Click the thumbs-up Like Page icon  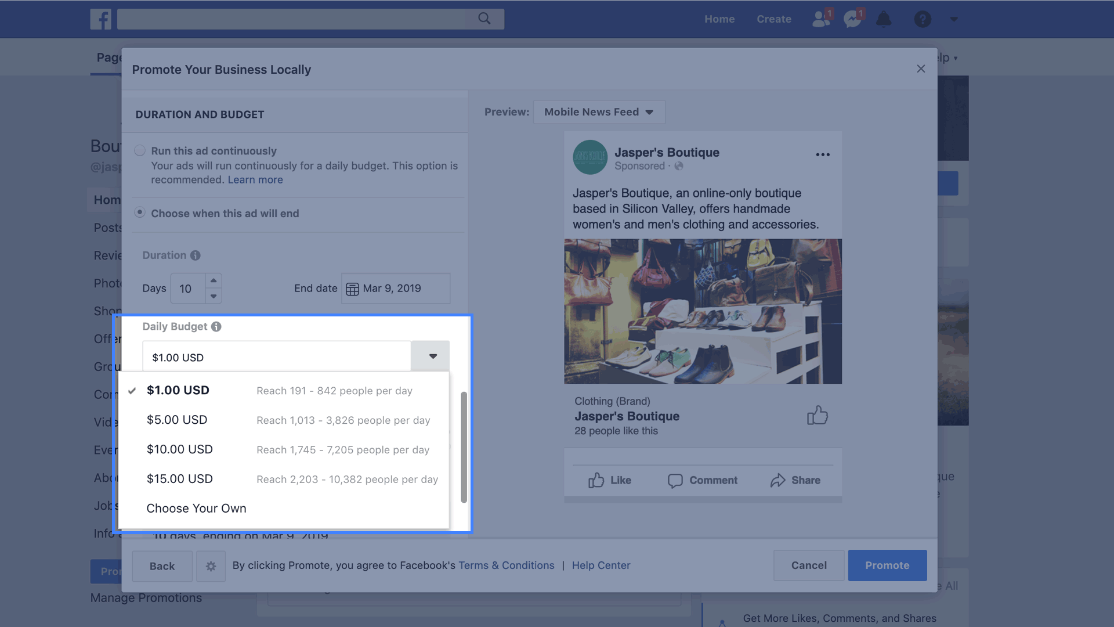coord(817,415)
